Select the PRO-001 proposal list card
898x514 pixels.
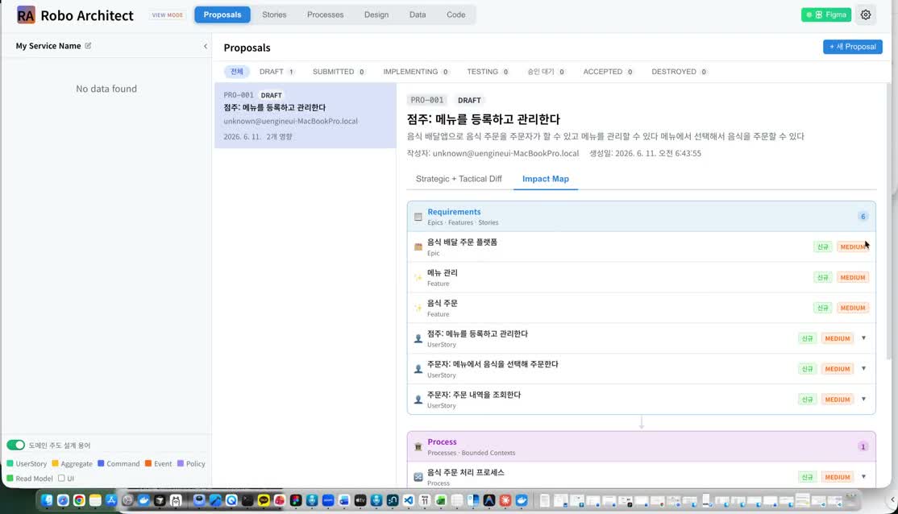306,116
